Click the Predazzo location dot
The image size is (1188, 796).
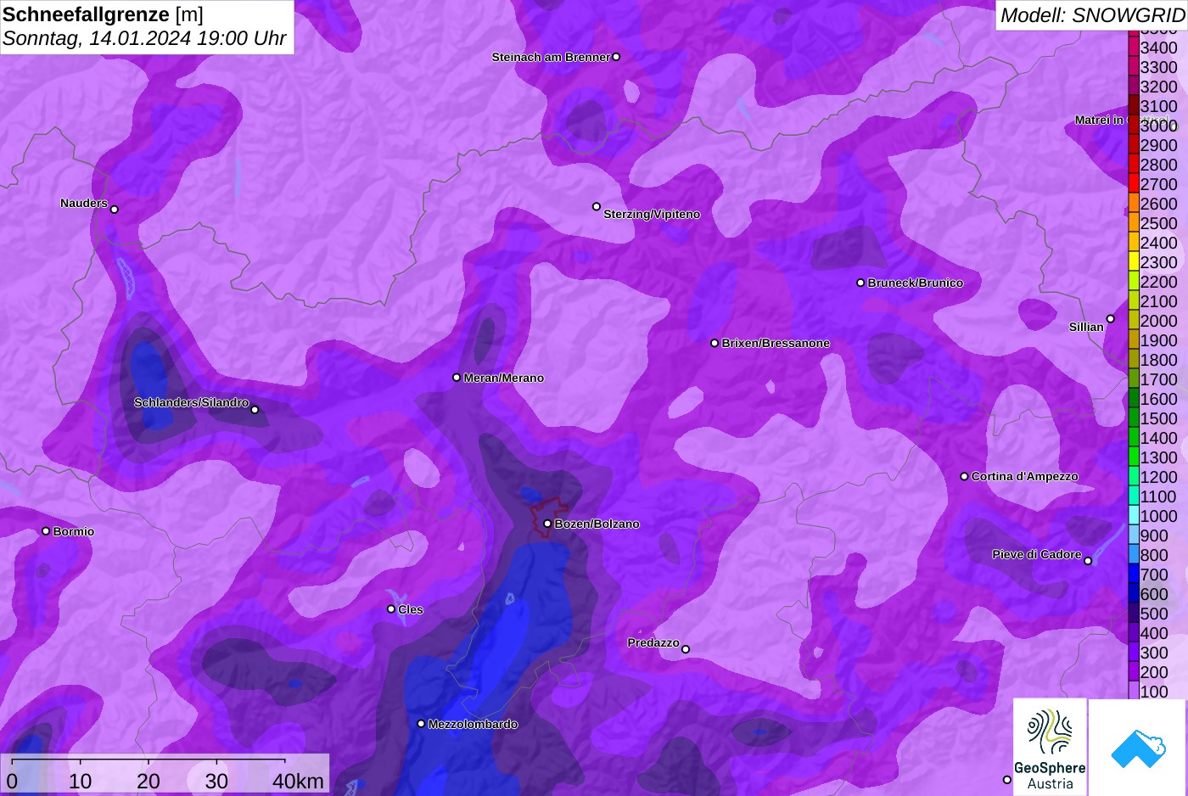[686, 649]
